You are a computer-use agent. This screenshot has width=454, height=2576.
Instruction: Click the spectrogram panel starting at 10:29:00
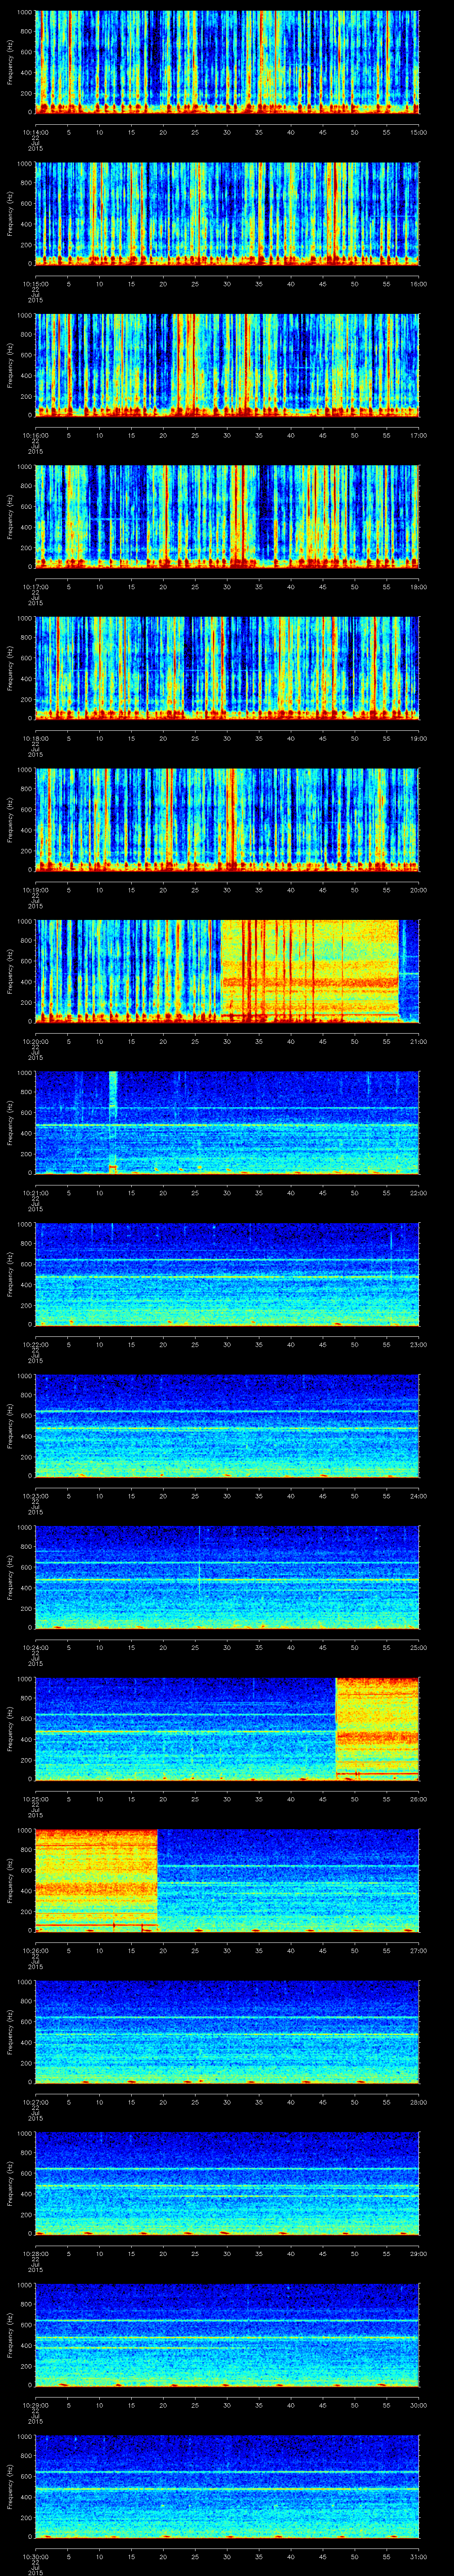click(x=227, y=2335)
